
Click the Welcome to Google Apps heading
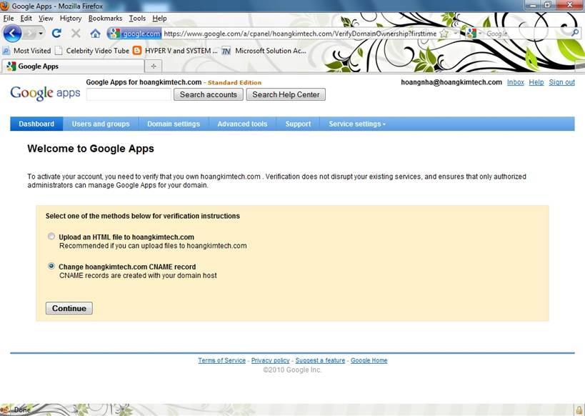pyautogui.click(x=91, y=149)
